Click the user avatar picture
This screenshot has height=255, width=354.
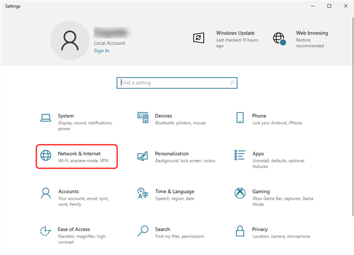pyautogui.click(x=70, y=40)
